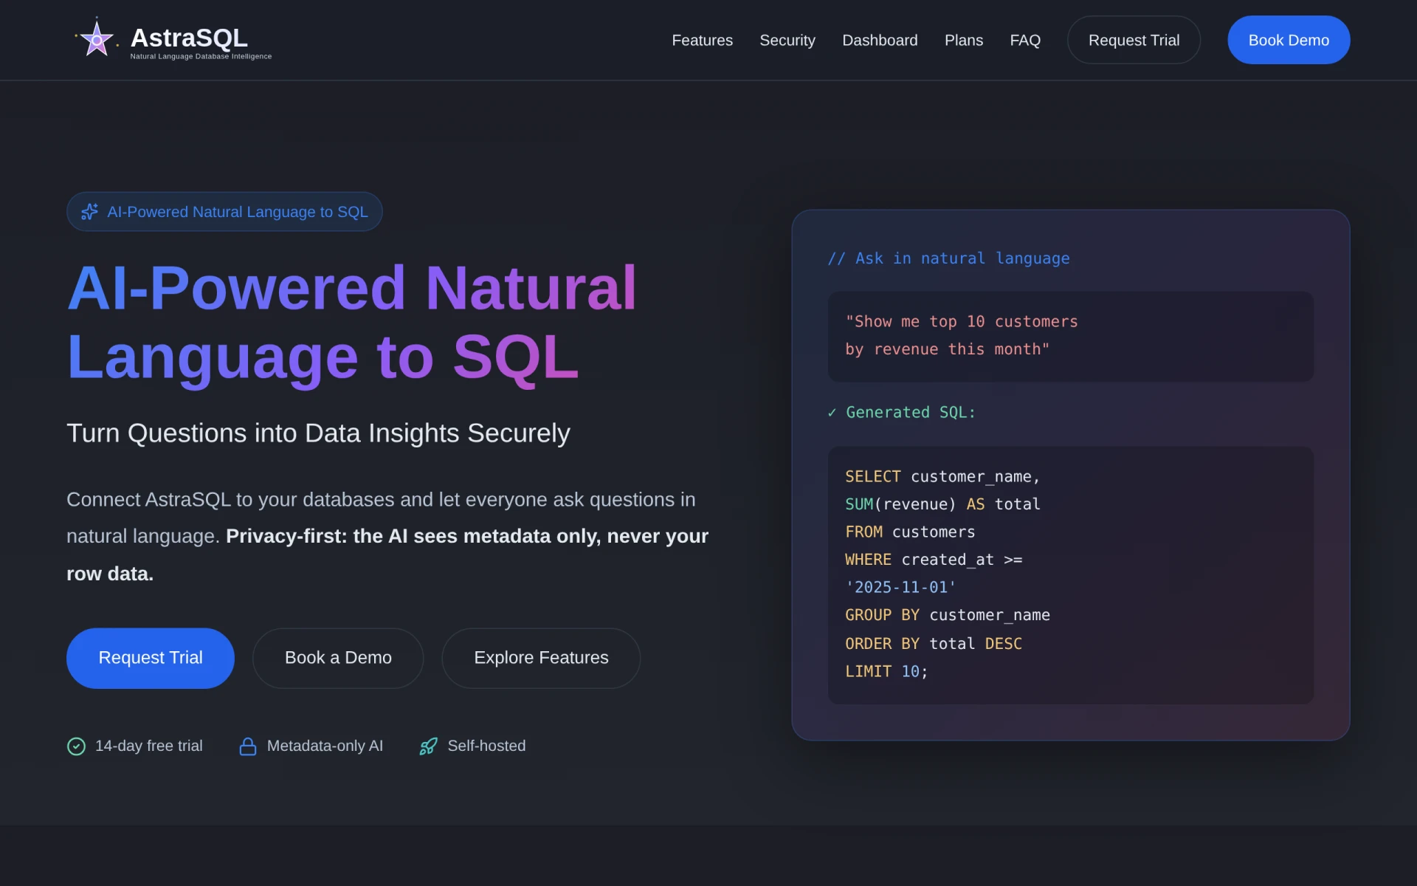Click the 14-day free trial text
Viewport: 1417px width, 886px height.
(x=148, y=746)
